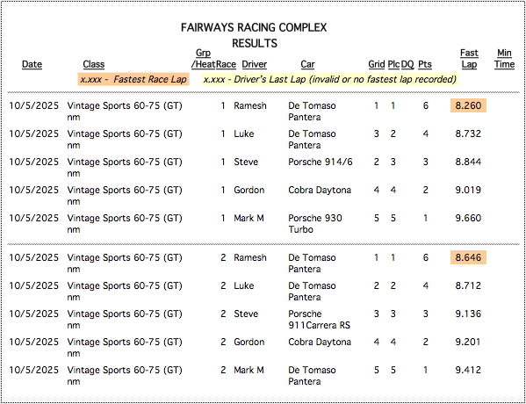
Task: Click the Car column header
Action: click(x=307, y=64)
